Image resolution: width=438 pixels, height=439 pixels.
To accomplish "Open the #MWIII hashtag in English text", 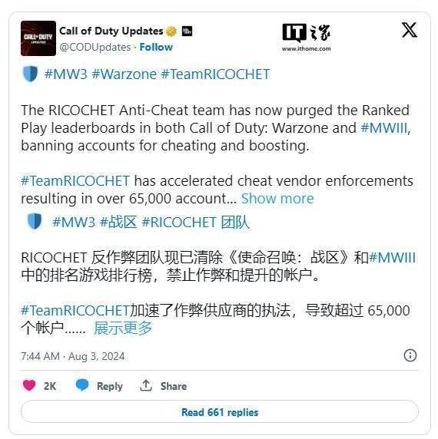I will coord(383,128).
